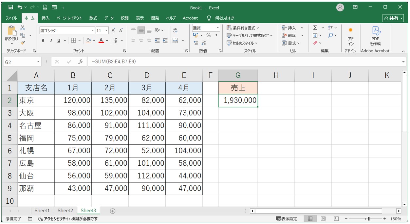This screenshot has height=224, width=410.
Task: Increase the indent level
Action: (165, 41)
